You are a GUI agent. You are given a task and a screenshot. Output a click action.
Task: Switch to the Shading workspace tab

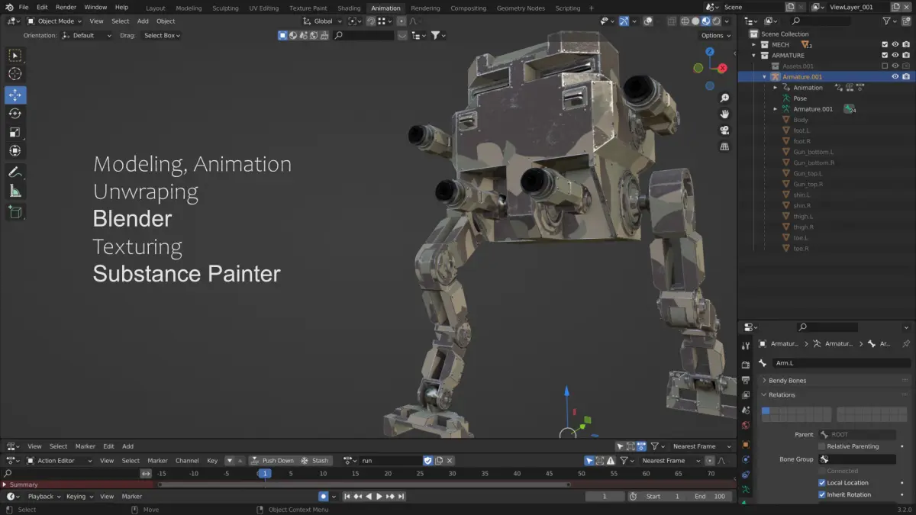point(349,8)
